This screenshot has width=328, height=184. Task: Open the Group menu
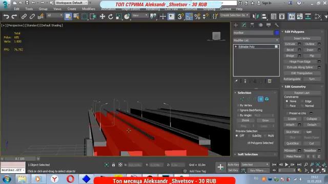pyautogui.click(x=43, y=9)
